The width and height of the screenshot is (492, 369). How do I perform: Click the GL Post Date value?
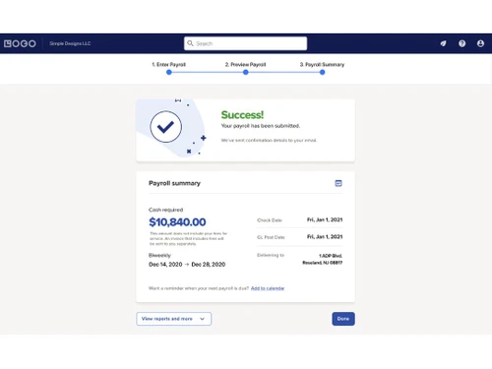point(325,237)
